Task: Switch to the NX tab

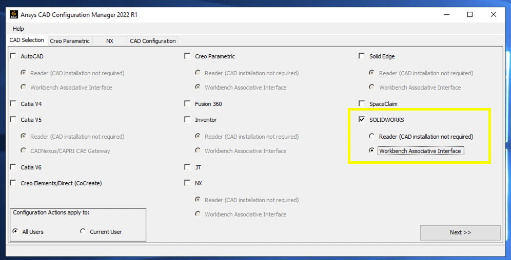Action: tap(109, 41)
